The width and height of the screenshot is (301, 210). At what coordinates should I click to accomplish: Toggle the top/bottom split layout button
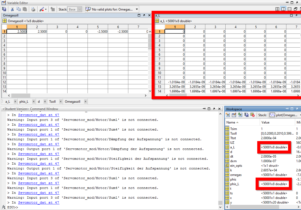pos(289,9)
